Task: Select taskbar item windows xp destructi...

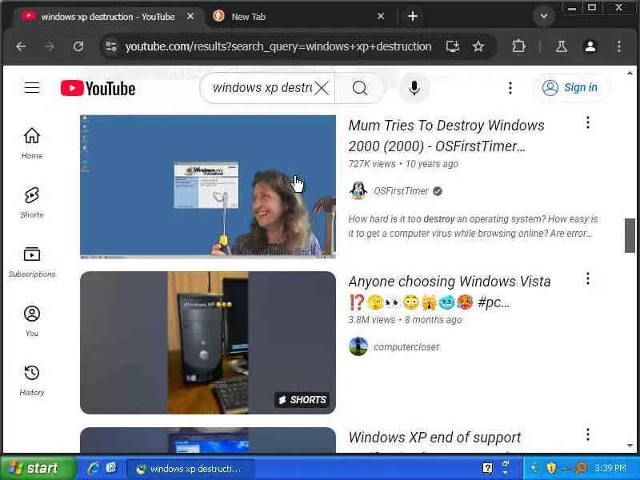Action: [190, 469]
